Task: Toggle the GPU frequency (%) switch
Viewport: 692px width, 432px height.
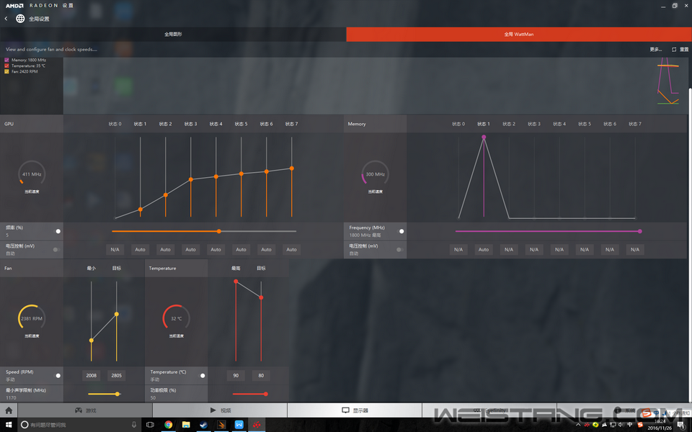Action: pos(58,231)
